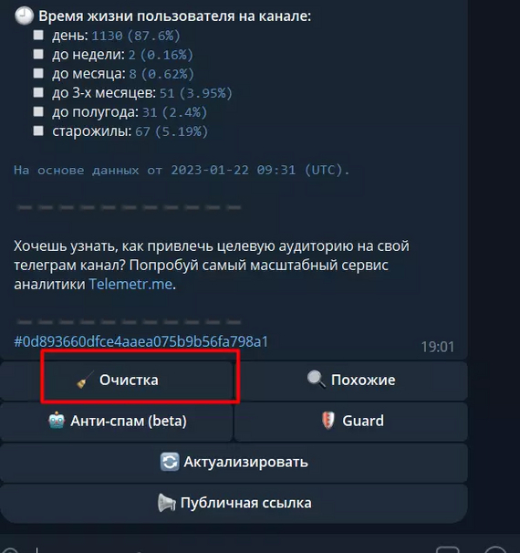Copy the до полугода value 31 (2.4%)
Viewport: 520px width, 553px height.
pos(174,112)
